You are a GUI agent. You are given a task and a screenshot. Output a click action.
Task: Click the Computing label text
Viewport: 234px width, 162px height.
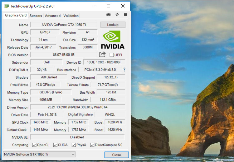pyautogui.click(x=20, y=145)
